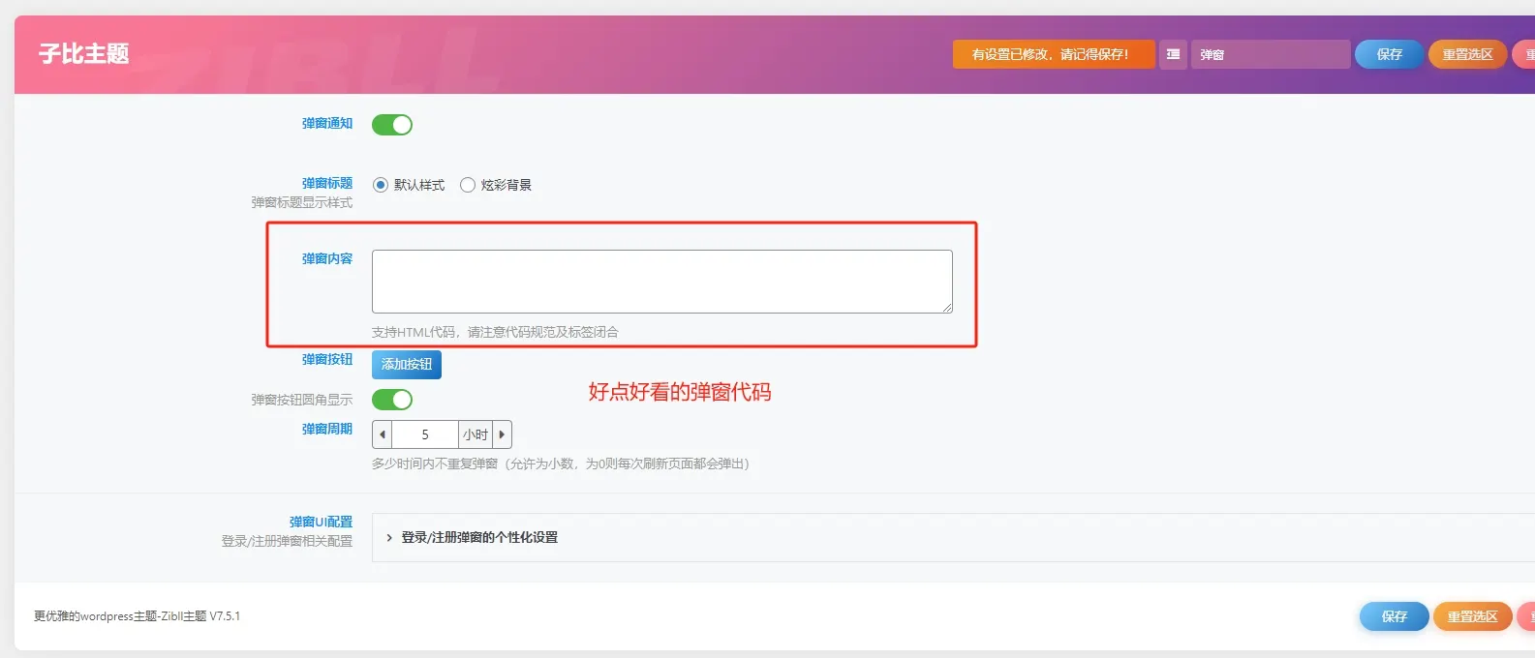The width and height of the screenshot is (1535, 658).
Task: Click the 弹窗UI配置 setting label
Action: point(321,522)
